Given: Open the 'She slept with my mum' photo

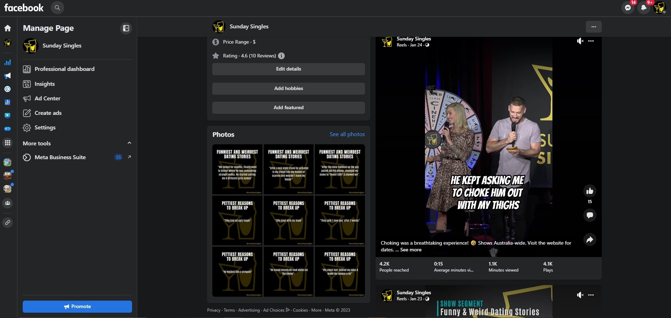Looking at the screenshot, I should (x=289, y=220).
